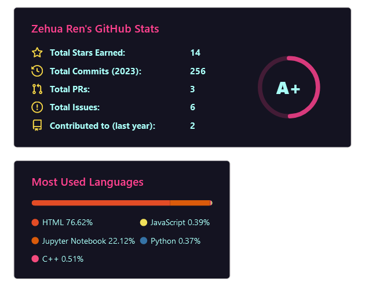Click the Jupyter Notebook 22.12% label
The image size is (369, 289).
(x=88, y=241)
